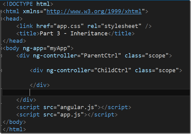This screenshot has width=191, height=134.
Task: Click the "<!DOCTYPE html>" declaration
Action: coord(28,4)
